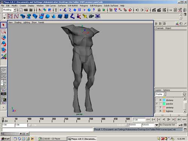Click the snap to curves icon
The height and width of the screenshot is (141, 188).
[115, 10]
